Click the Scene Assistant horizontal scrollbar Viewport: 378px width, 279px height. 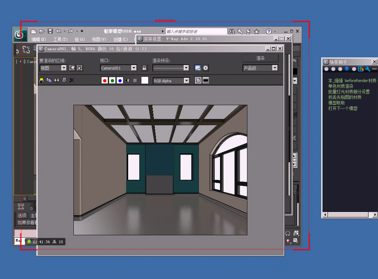pos(350,215)
